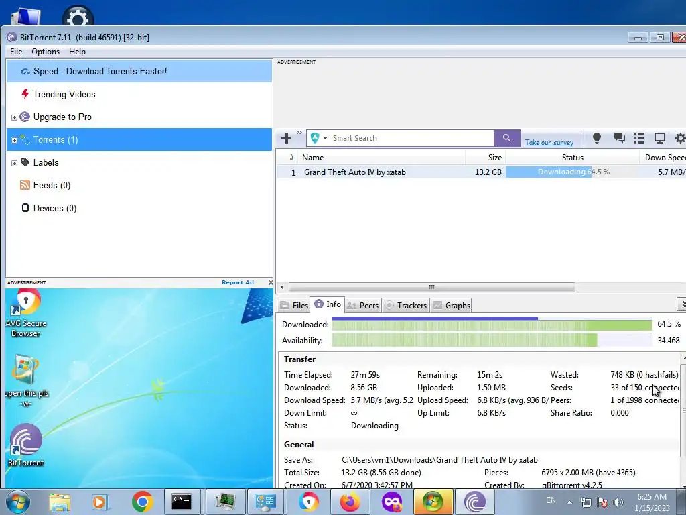The height and width of the screenshot is (515, 686).
Task: Click the lightbulb bundles icon
Action: [x=596, y=138]
